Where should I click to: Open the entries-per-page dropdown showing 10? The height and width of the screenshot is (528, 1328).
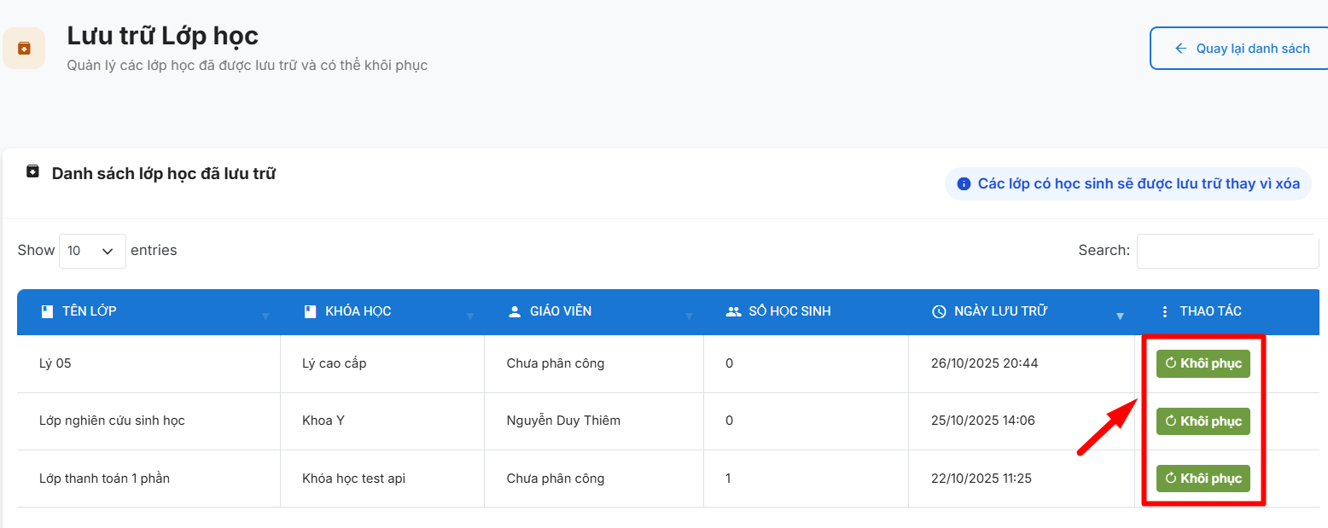[92, 251]
